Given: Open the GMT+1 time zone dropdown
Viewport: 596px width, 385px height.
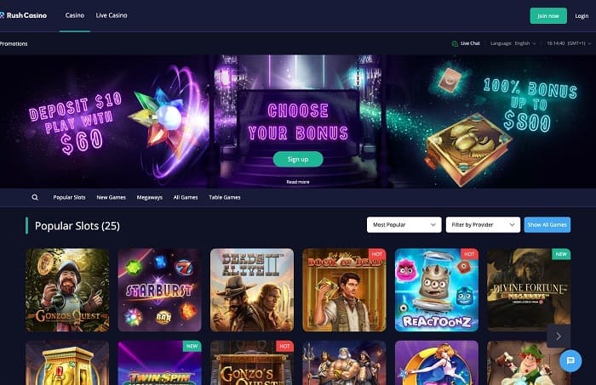Looking at the screenshot, I should 569,43.
